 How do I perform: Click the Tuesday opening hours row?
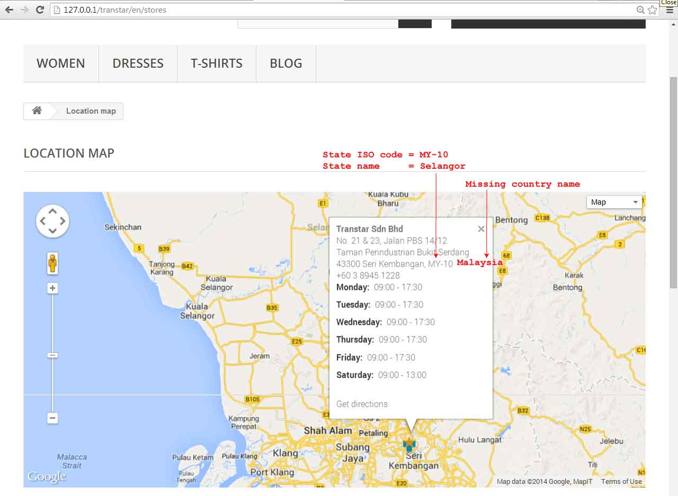point(380,305)
